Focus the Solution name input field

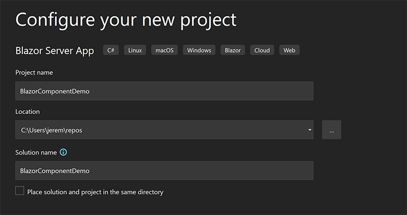[164, 170]
